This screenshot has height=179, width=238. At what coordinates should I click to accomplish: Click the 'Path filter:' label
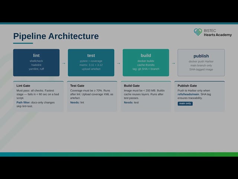click(23, 103)
